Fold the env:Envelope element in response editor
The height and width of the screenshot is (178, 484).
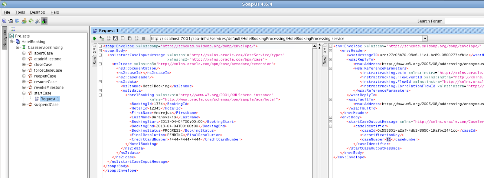point(331,46)
